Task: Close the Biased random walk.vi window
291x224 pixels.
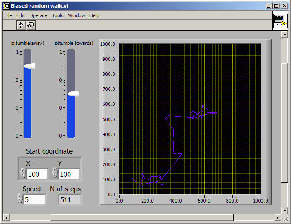Action: [x=285, y=6]
